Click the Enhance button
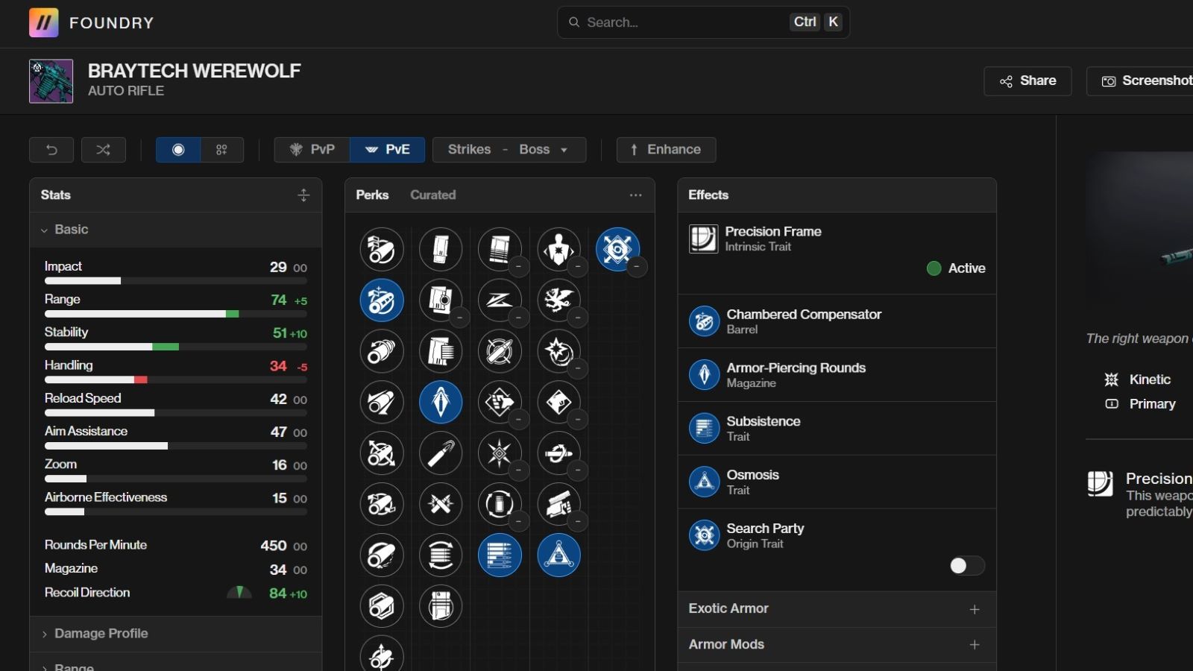Image resolution: width=1193 pixels, height=671 pixels. click(x=666, y=150)
